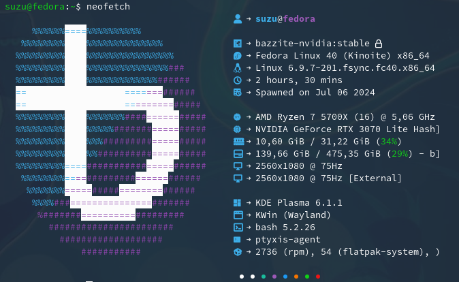The width and height of the screenshot is (459, 282).
Task: Click the CPU chip icon beside AMD Ryzen 7
Action: 237,117
